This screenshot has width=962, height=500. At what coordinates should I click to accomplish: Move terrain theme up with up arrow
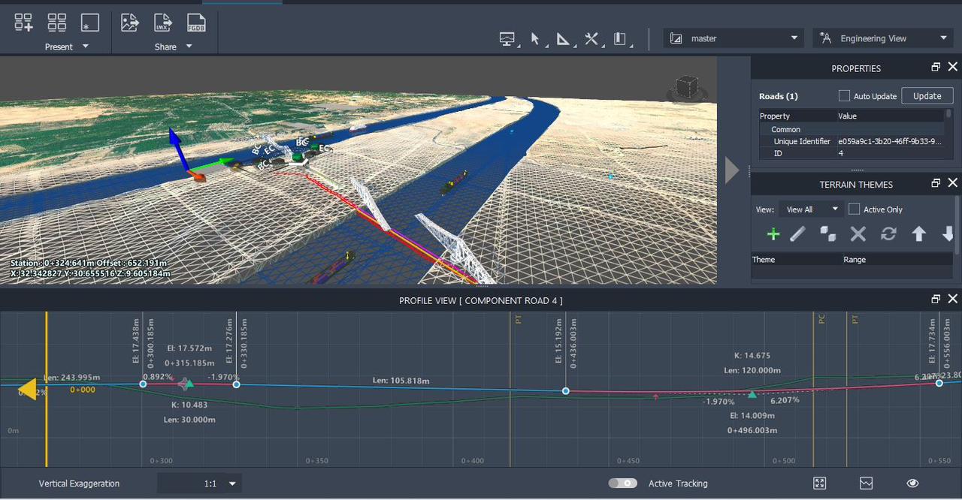pyautogui.click(x=918, y=234)
